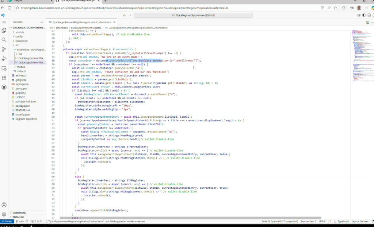Image resolution: width=374 pixels, height=227 pixels.
Task: Expand the GLIEDERUNG outline section
Action: click(20, 213)
